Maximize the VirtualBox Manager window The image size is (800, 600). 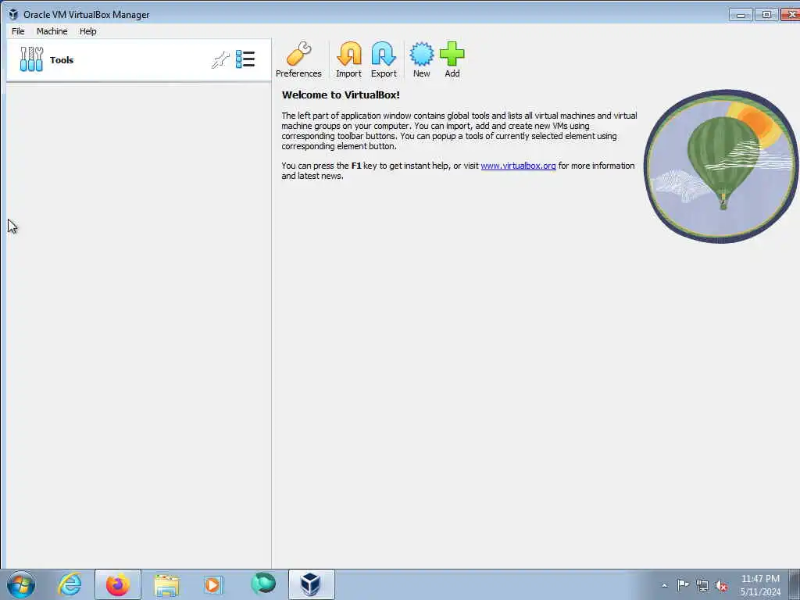coord(766,15)
